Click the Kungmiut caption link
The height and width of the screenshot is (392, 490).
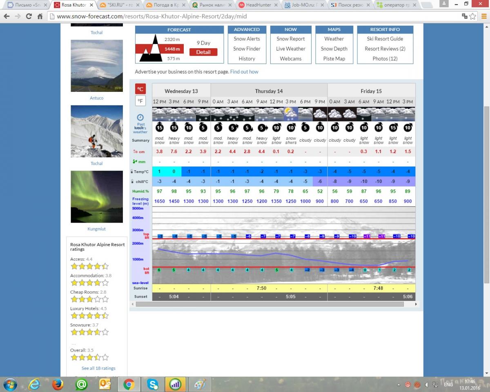97,229
